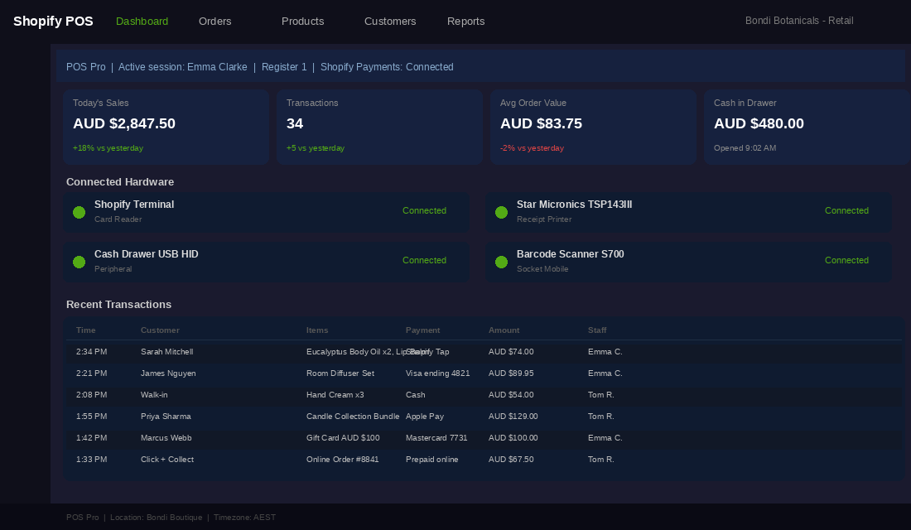Click Connected status for Shopify Terminal
This screenshot has width=911, height=530.
(x=424, y=211)
